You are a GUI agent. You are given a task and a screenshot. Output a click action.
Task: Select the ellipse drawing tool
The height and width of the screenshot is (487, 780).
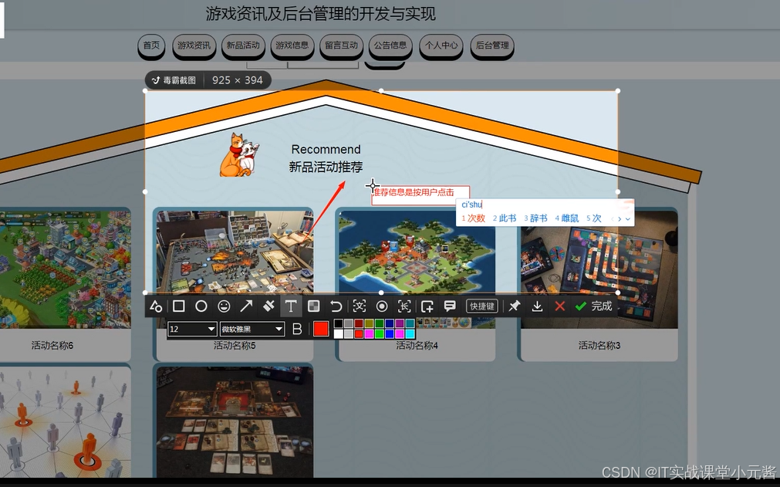click(201, 306)
